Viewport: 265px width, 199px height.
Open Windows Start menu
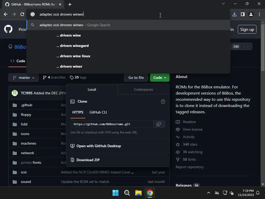116,193
